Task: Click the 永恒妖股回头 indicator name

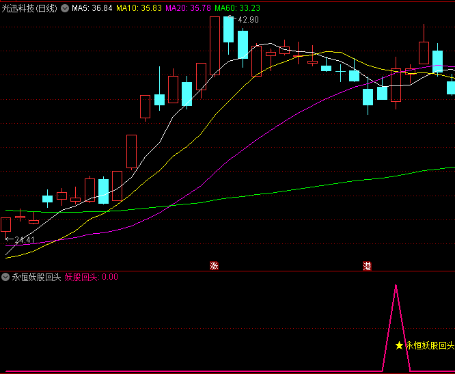Action: pyautogui.click(x=37, y=277)
